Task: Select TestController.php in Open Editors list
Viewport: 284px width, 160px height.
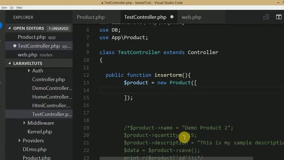Action: [x=39, y=46]
